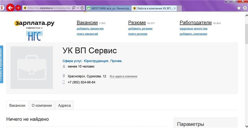Click the Yandex Я icon in the toolbar
248x128 pixels.
(2, 8)
